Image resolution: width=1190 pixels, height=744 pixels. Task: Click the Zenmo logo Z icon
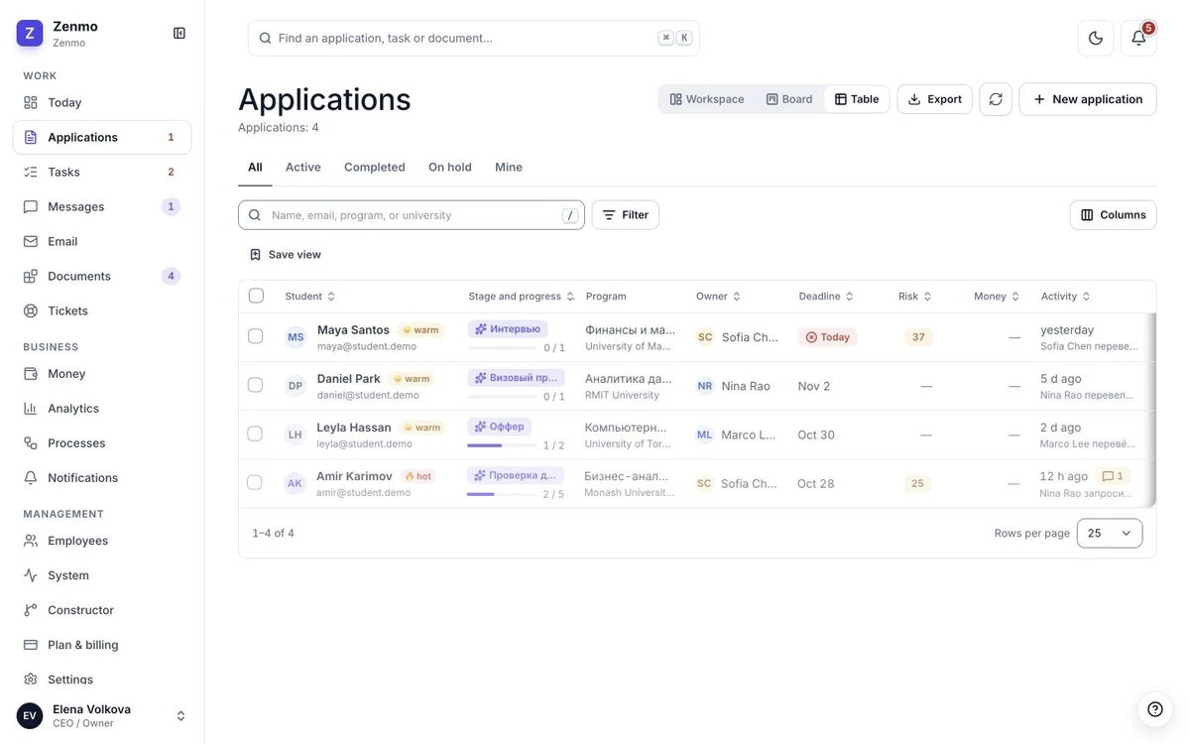point(30,33)
